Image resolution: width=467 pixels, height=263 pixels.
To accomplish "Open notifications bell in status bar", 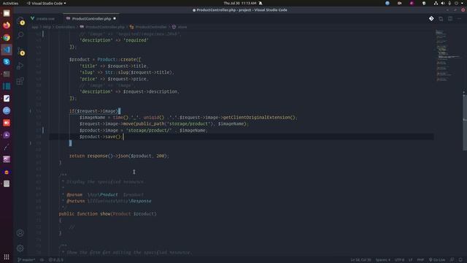I will click(x=460, y=260).
